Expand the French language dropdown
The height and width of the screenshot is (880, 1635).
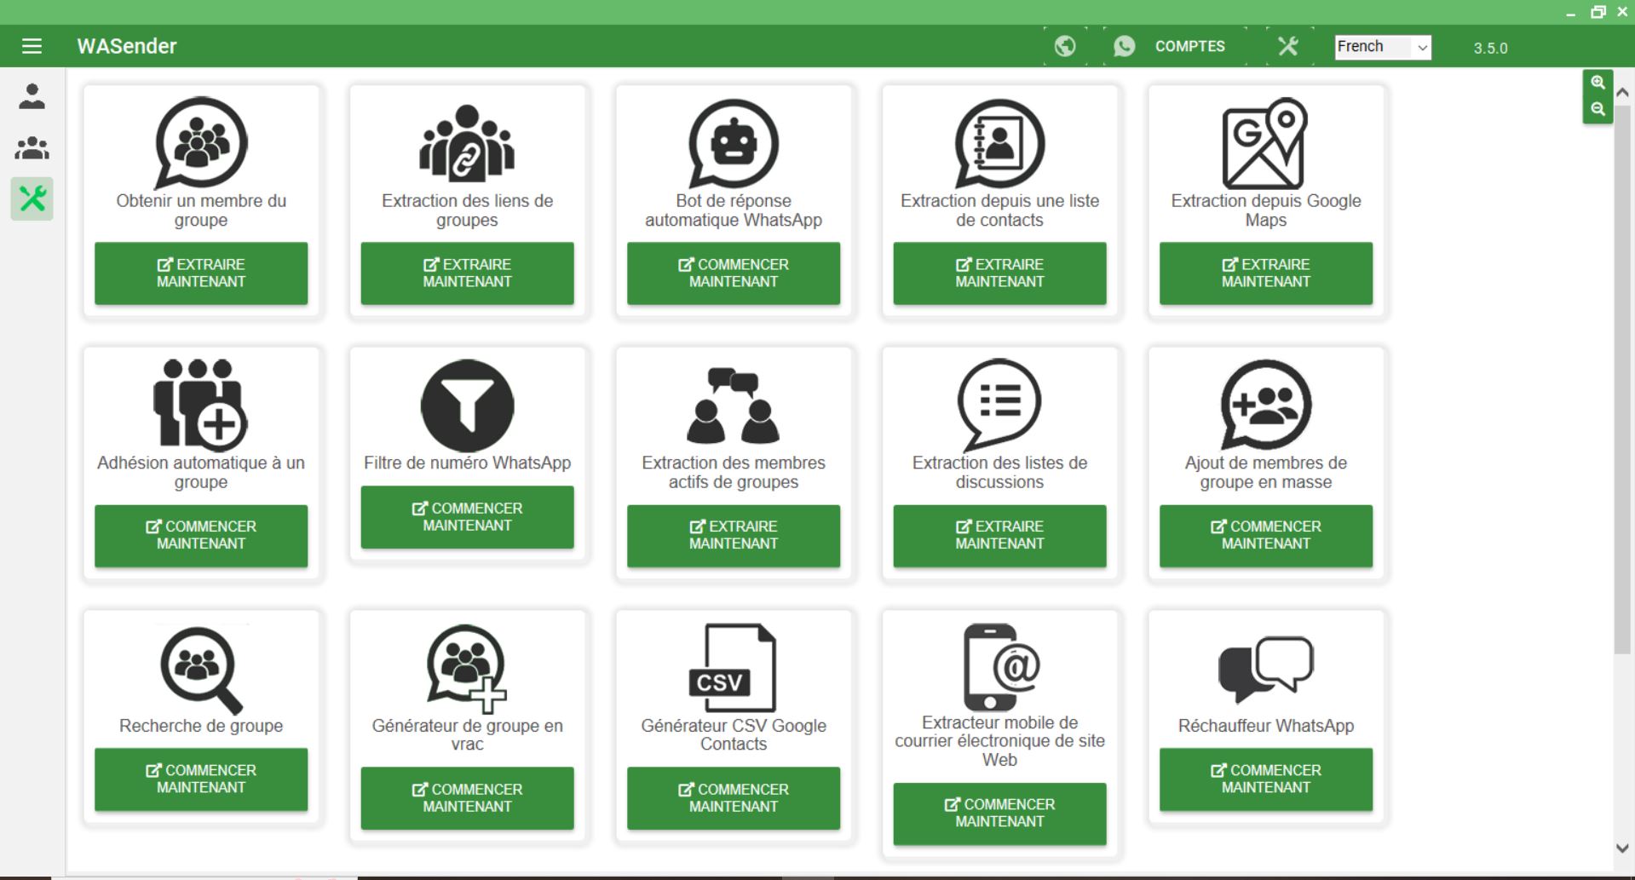point(1383,47)
